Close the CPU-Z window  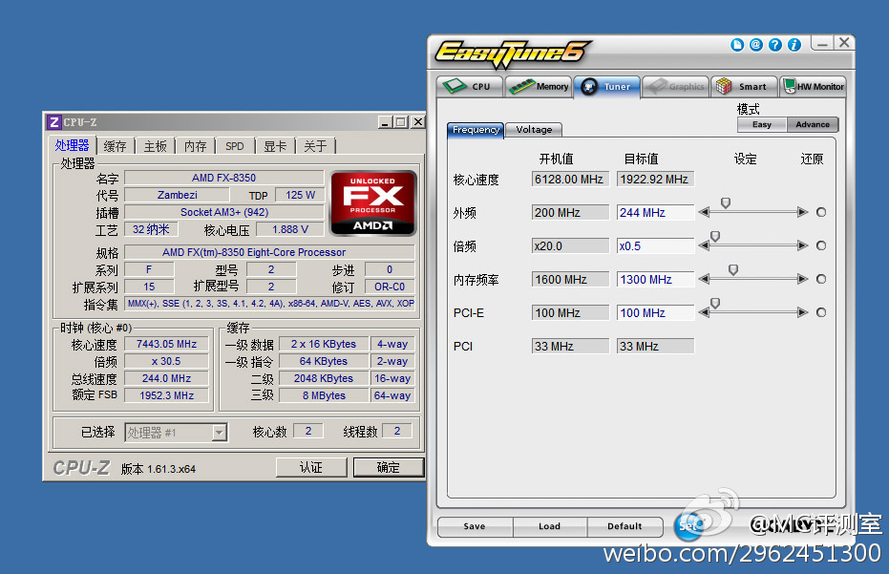click(418, 122)
